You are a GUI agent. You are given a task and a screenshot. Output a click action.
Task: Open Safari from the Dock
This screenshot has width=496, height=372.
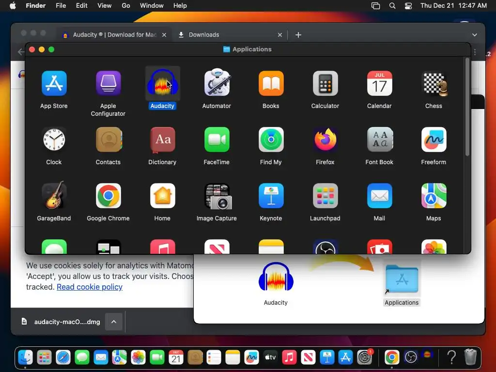click(63, 357)
